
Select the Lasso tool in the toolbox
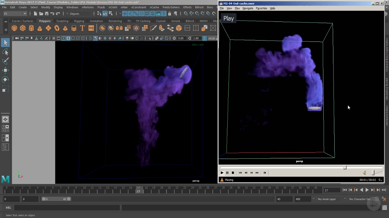(5, 52)
